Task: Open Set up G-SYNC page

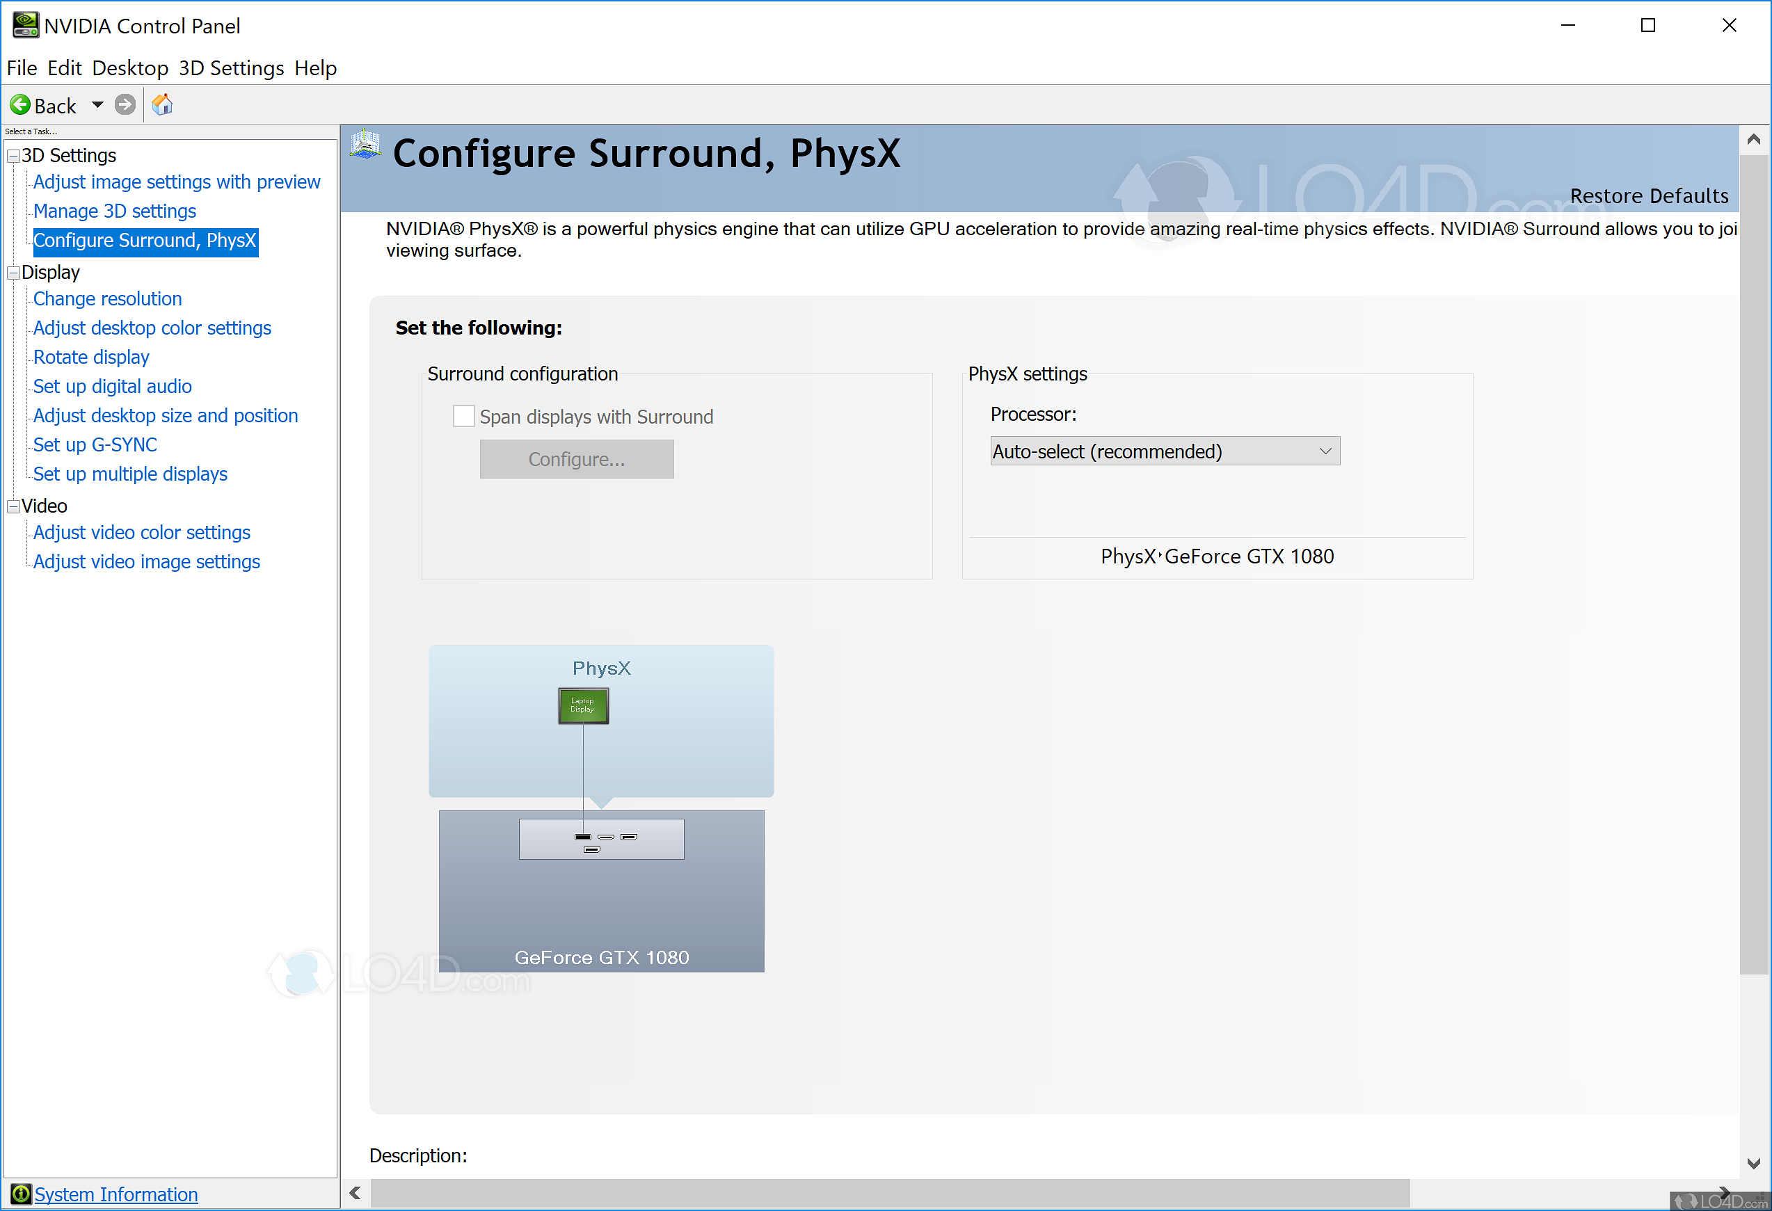Action: [95, 445]
